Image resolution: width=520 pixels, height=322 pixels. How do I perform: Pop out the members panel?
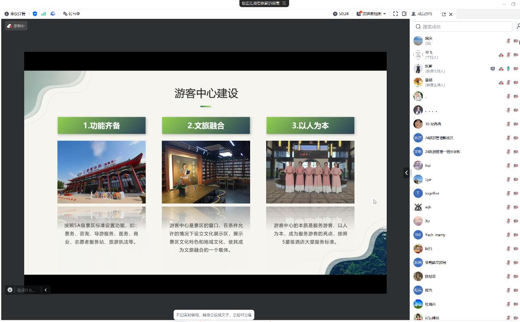pos(444,14)
